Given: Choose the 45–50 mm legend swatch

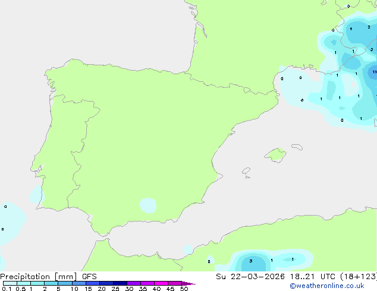Looking at the screenshot, I should 175,283.
